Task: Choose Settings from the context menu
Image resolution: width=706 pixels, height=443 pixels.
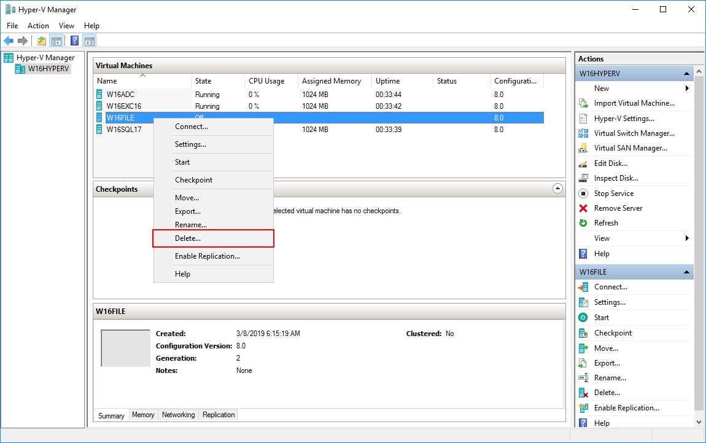Action: [214, 144]
